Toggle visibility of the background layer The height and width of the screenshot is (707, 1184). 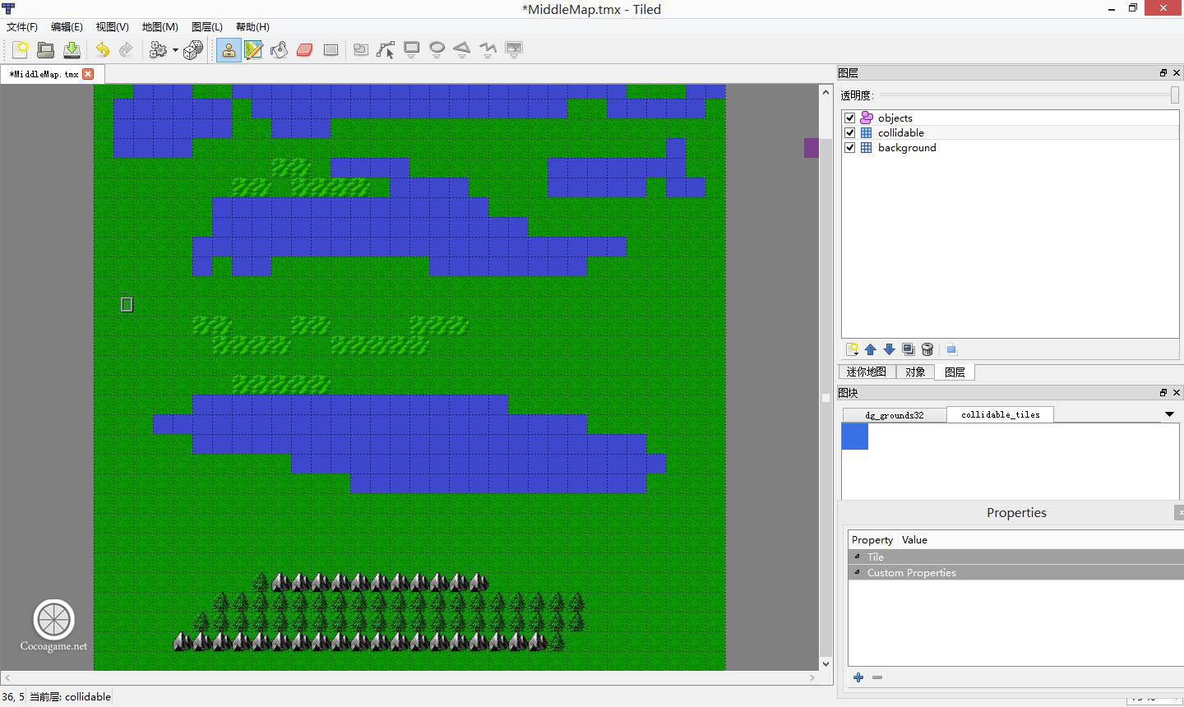click(x=850, y=147)
